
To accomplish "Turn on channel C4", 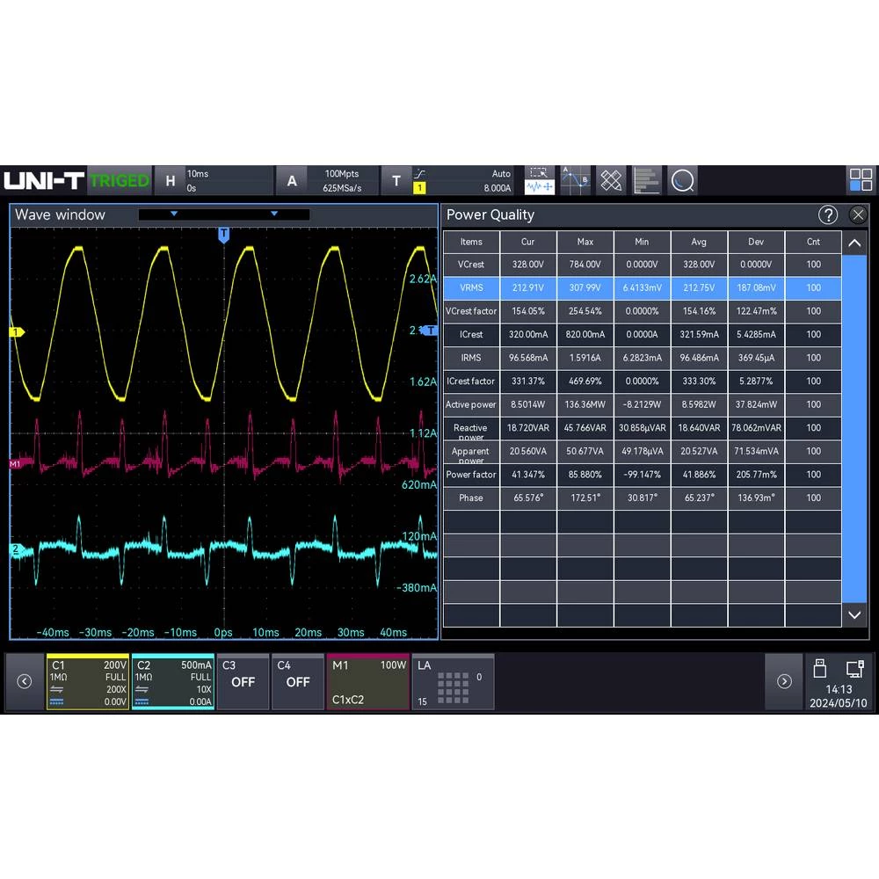I will pyautogui.click(x=298, y=682).
